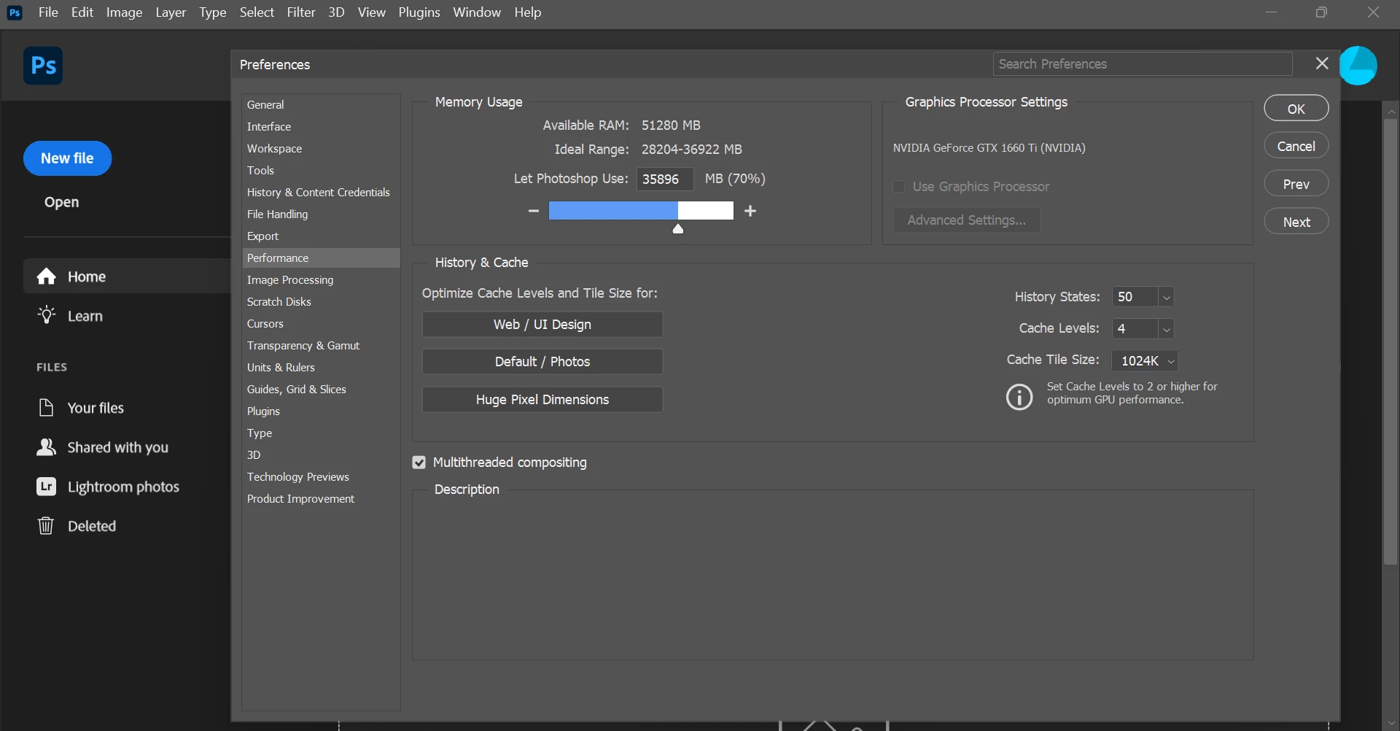Image resolution: width=1400 pixels, height=731 pixels.
Task: Select Product Improvement category
Action: 321,499
